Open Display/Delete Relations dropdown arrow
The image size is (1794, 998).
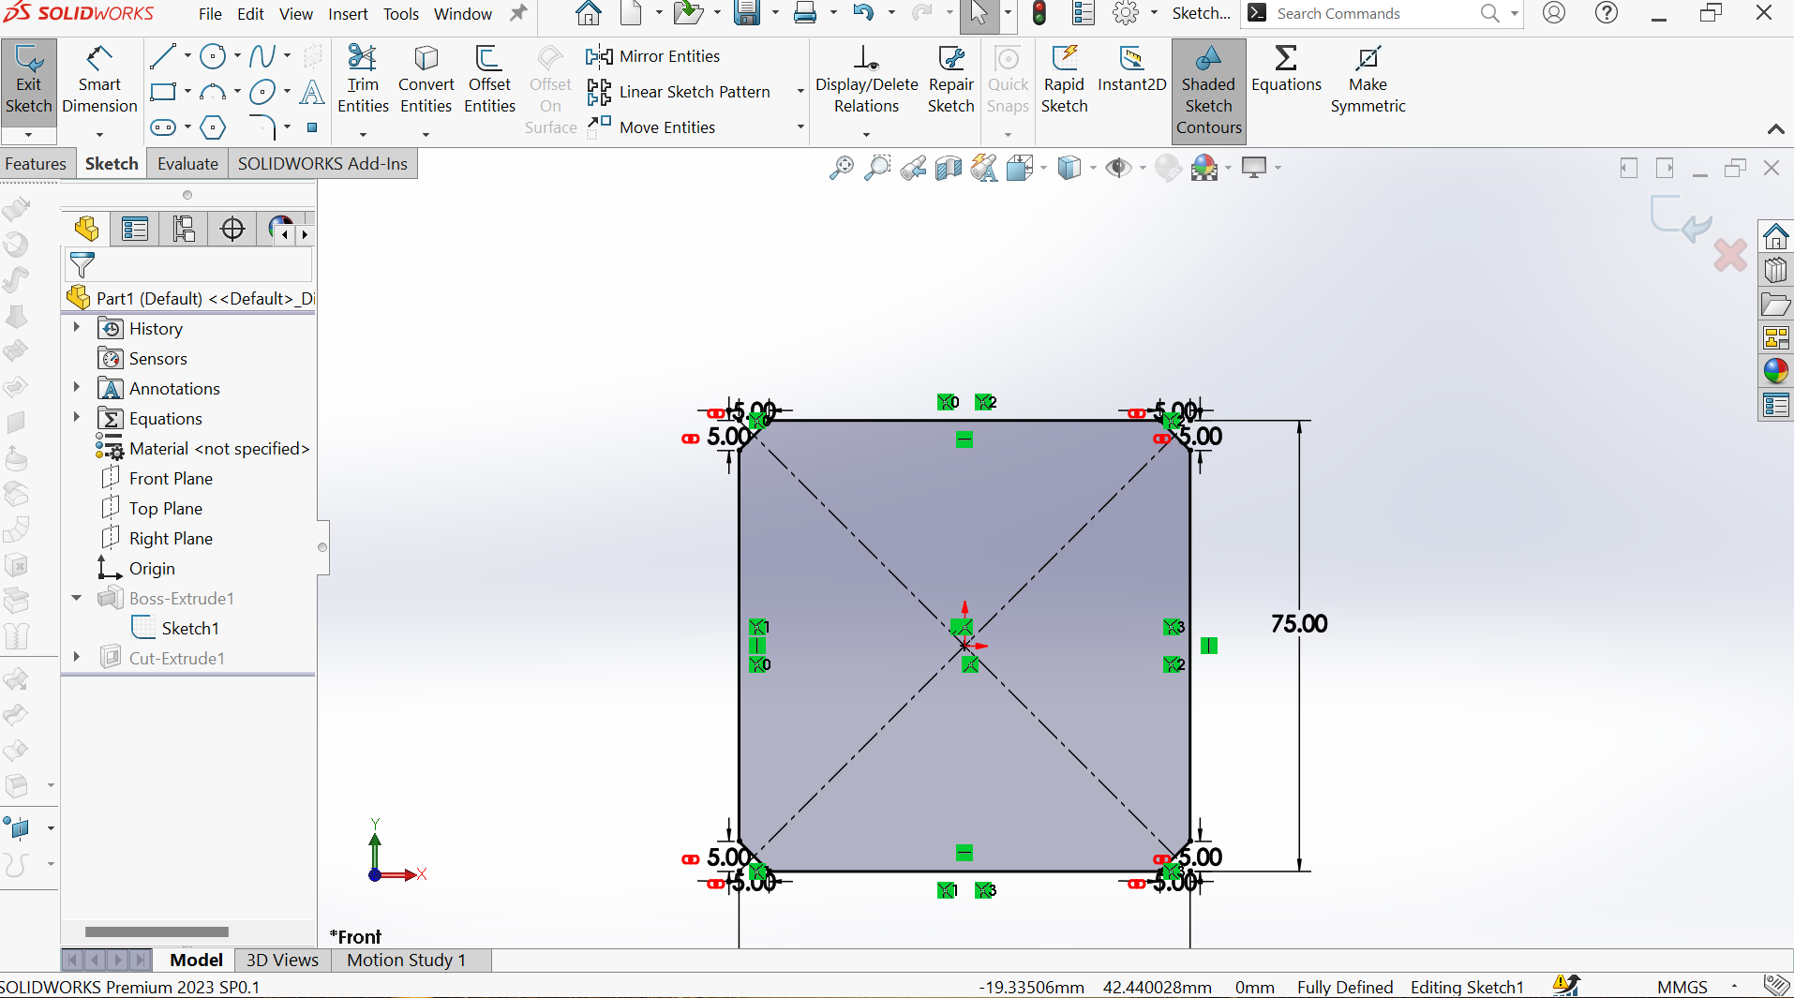click(866, 134)
